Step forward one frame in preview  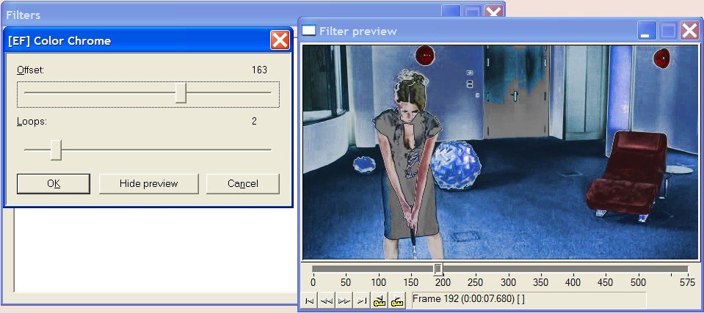pos(344,301)
